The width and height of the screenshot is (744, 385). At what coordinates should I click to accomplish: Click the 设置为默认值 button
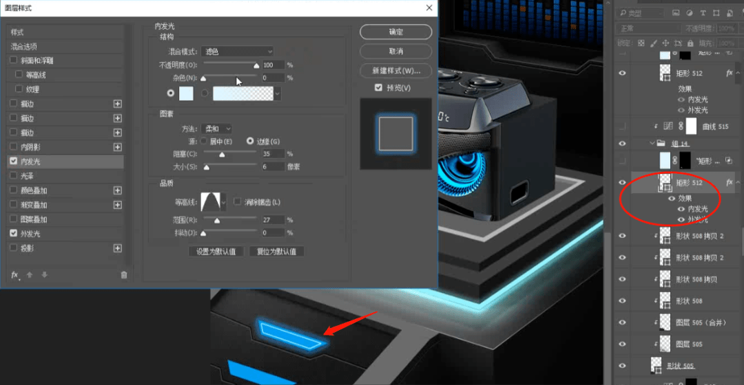(x=216, y=252)
